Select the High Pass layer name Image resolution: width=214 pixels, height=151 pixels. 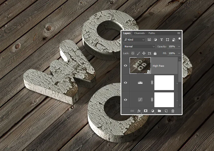(158, 66)
